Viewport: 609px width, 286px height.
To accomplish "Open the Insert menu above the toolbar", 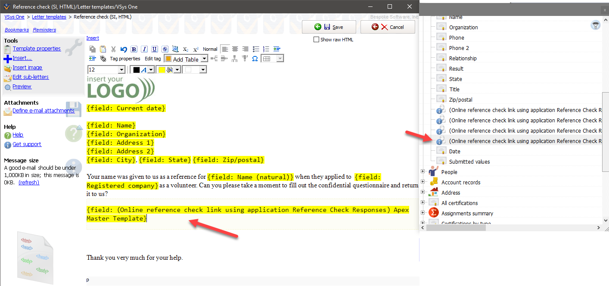I will (x=93, y=38).
